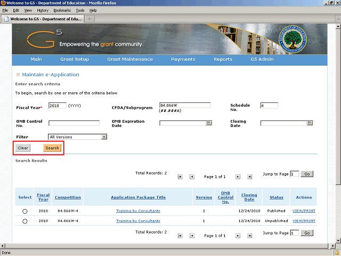Sort by Application Package Title column
This screenshot has width=341, height=256.
click(139, 197)
